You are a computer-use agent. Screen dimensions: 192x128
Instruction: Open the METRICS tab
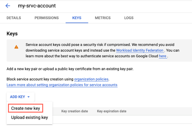point(103,18)
